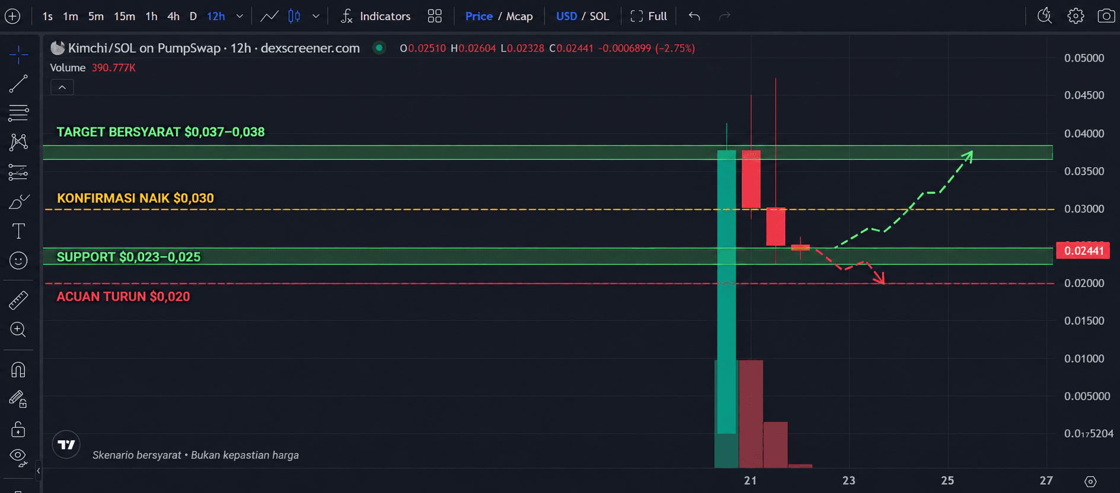This screenshot has height=493, width=1120.
Task: Toggle stay in drawing mode
Action: pos(18,399)
